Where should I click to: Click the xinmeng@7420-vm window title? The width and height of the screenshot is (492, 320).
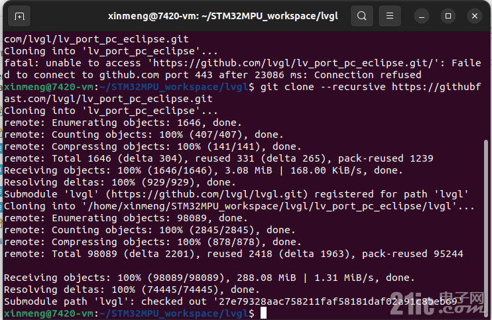223,16
